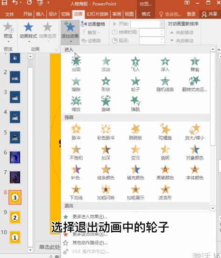
Task: Click the save icon in title bar
Action: [4, 2]
